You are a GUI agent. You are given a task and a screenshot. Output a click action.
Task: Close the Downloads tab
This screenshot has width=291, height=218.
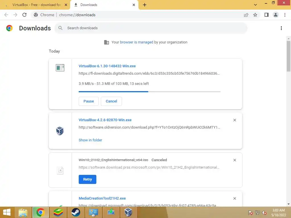pyautogui.click(x=134, y=5)
